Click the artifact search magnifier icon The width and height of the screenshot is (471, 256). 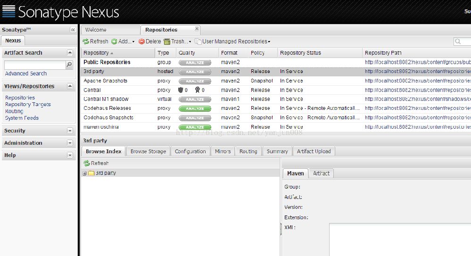[69, 65]
